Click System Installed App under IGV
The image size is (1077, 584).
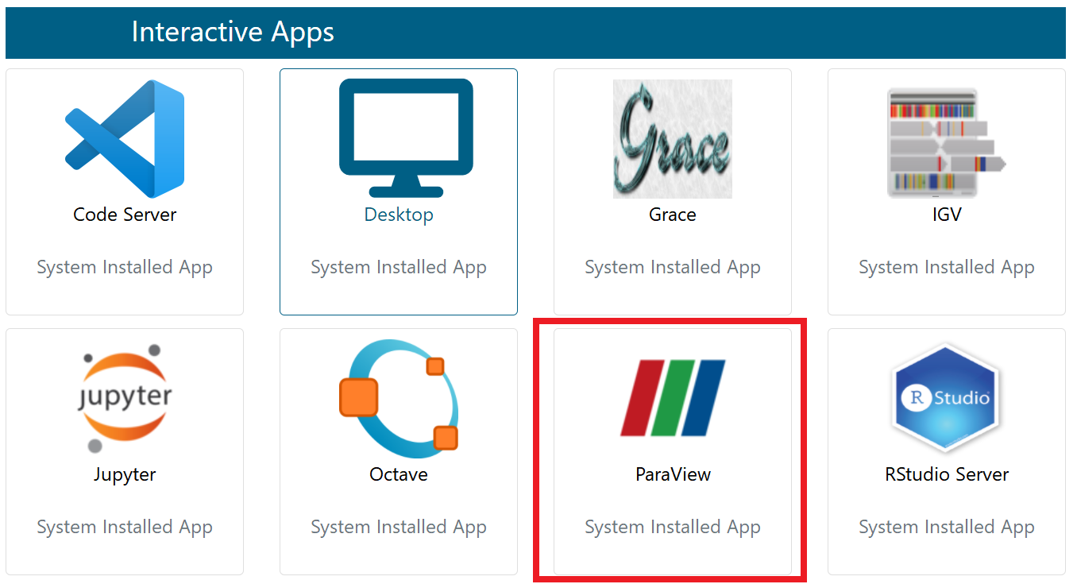[947, 268]
